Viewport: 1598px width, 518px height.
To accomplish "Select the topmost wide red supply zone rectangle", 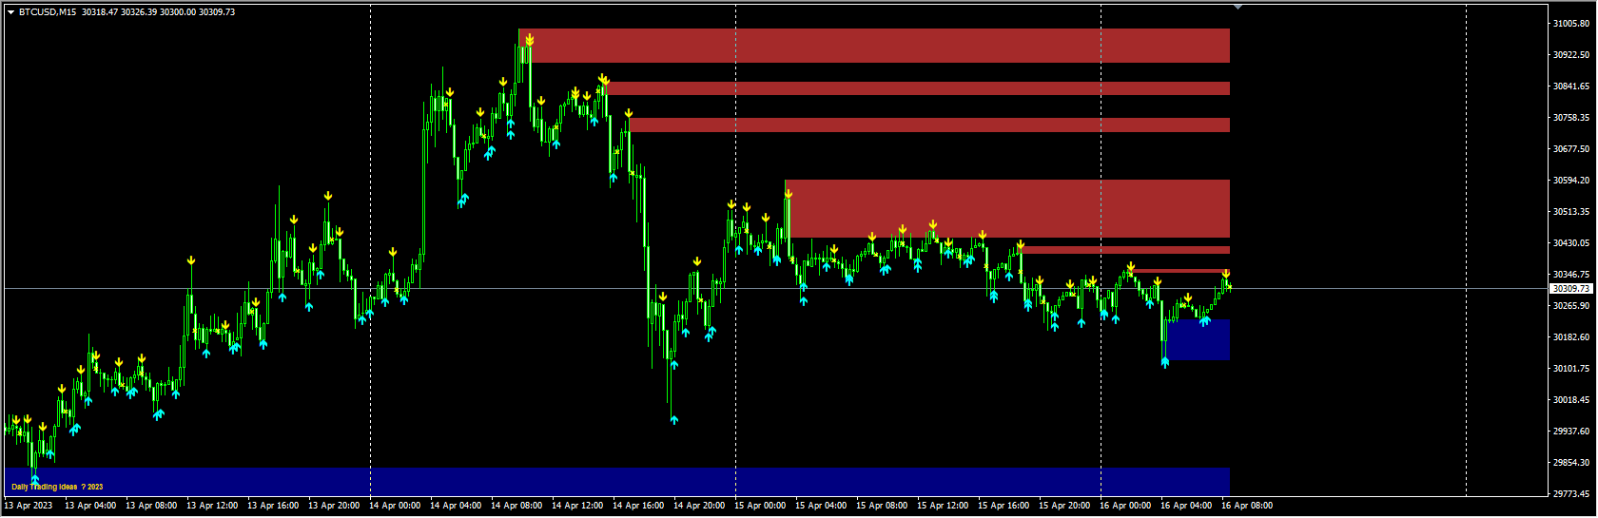I will coord(874,46).
